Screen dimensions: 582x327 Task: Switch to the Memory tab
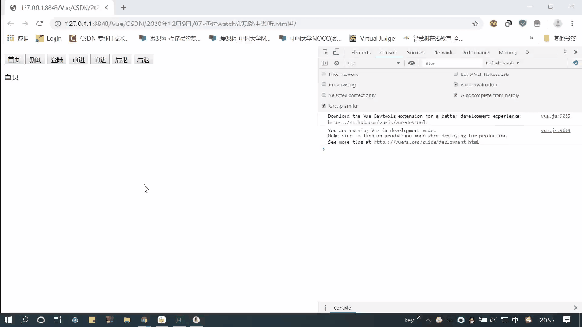click(507, 53)
